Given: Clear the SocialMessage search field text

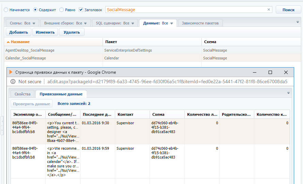Looking at the screenshot, I should [x=269, y=10].
